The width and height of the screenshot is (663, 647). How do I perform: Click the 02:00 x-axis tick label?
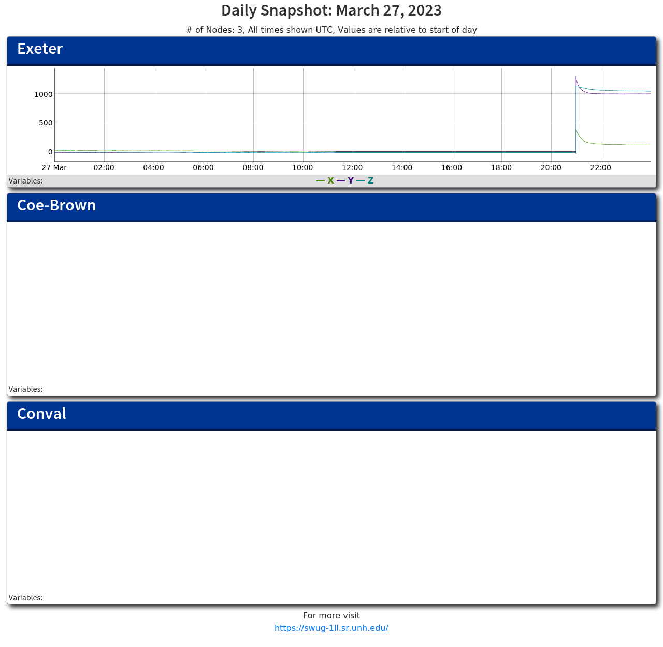tap(104, 167)
